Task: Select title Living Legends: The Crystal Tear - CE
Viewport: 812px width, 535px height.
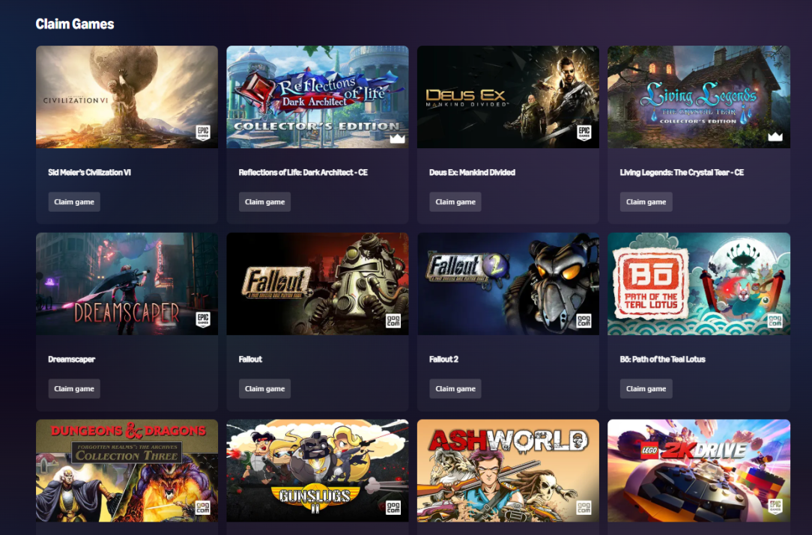Action: pyautogui.click(x=682, y=172)
